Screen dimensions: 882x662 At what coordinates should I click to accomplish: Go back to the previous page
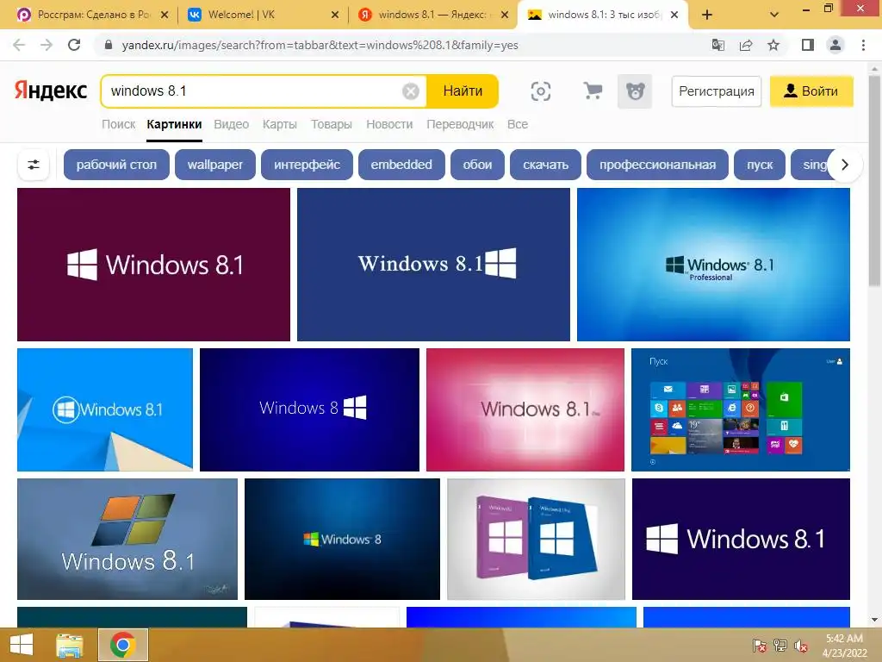(19, 45)
